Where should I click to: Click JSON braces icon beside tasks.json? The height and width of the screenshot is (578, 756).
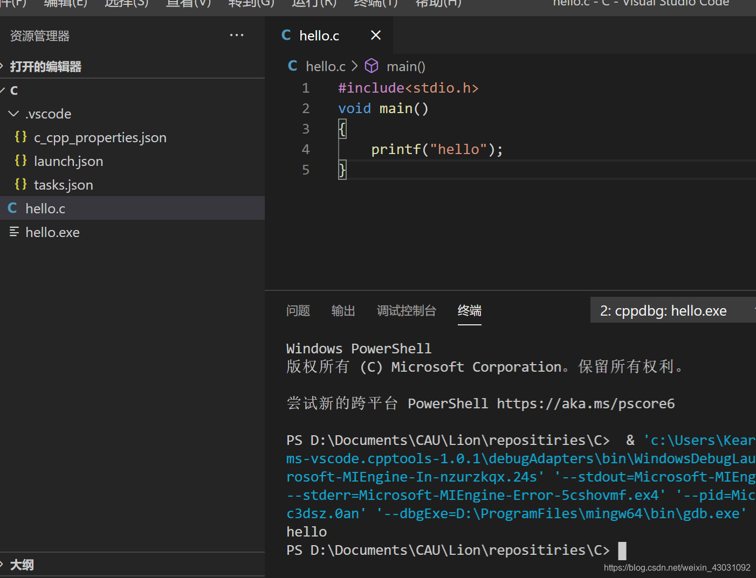pyautogui.click(x=20, y=184)
